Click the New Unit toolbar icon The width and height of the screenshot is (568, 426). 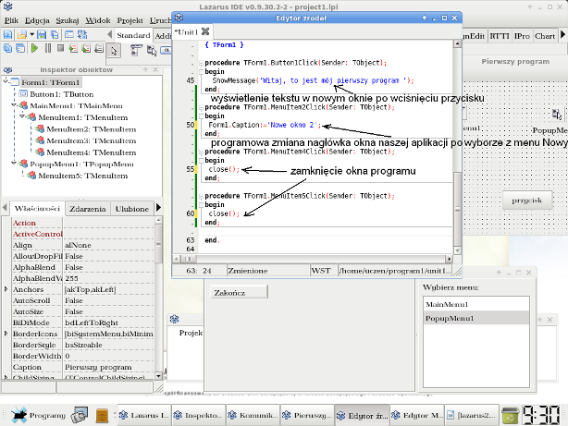(7, 35)
